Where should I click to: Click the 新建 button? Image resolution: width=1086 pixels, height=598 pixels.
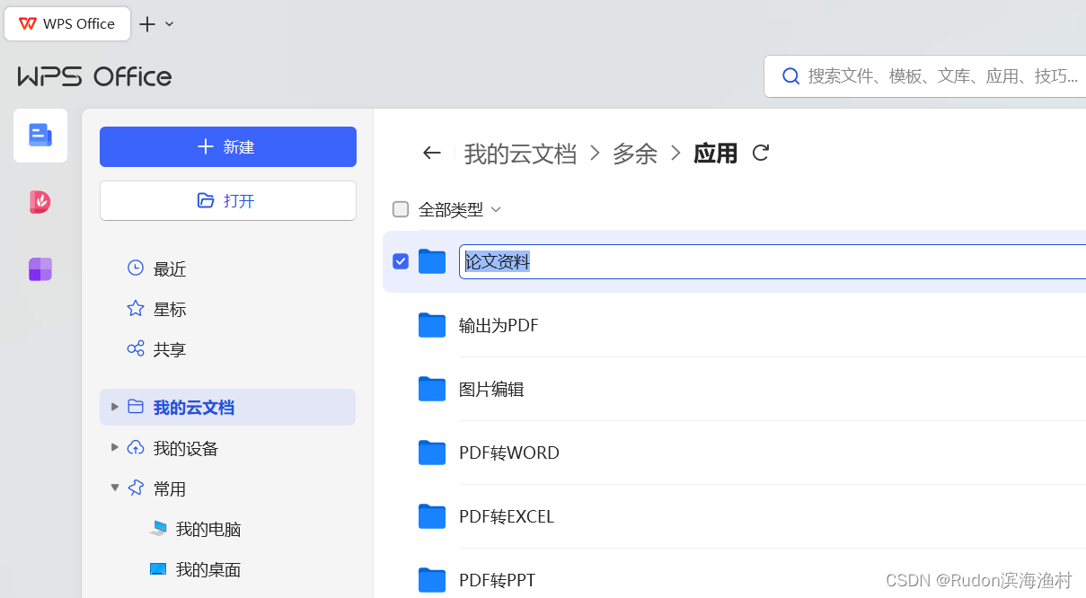tap(228, 146)
